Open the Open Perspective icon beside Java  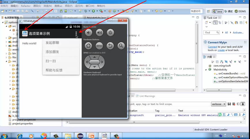coord(208,11)
